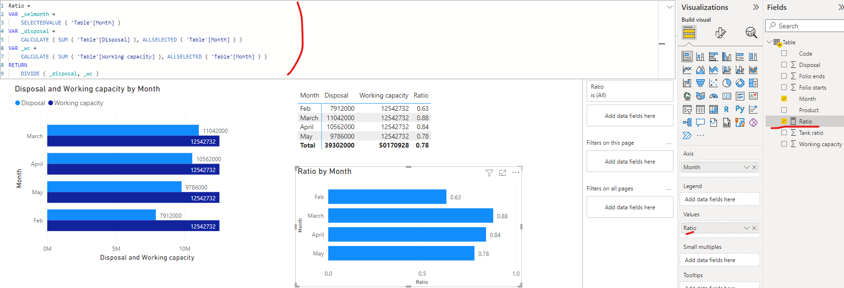Expand the formula bar with chevron

(669, 7)
